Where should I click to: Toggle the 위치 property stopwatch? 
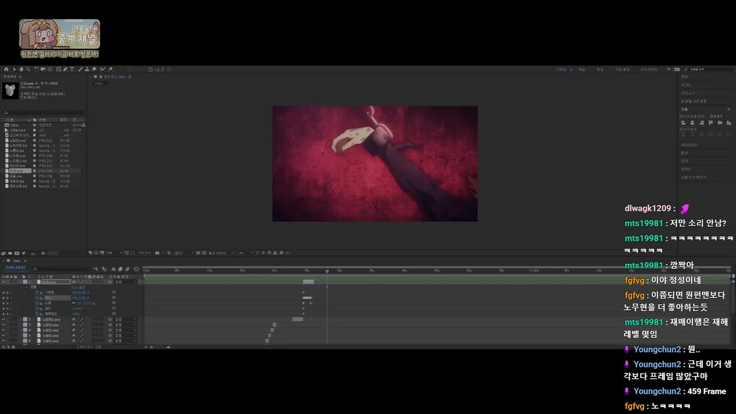[37, 298]
